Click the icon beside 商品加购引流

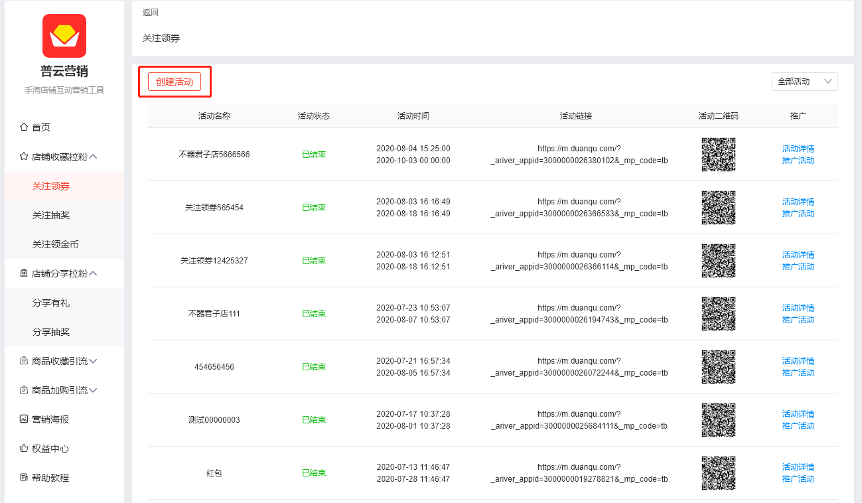pyautogui.click(x=24, y=390)
